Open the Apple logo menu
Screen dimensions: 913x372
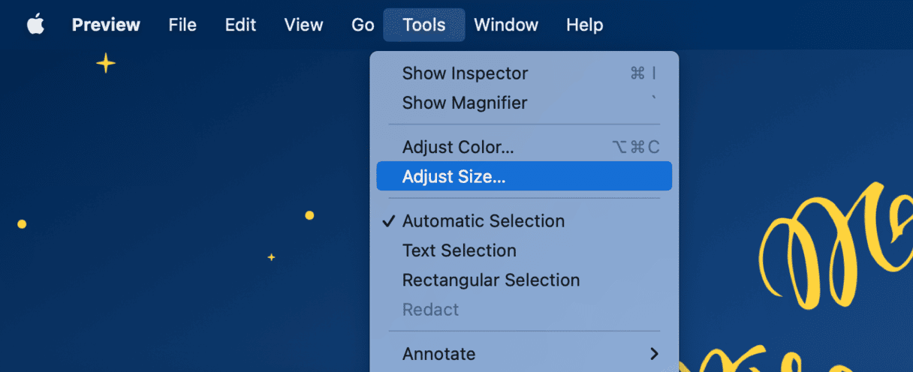[x=35, y=25]
